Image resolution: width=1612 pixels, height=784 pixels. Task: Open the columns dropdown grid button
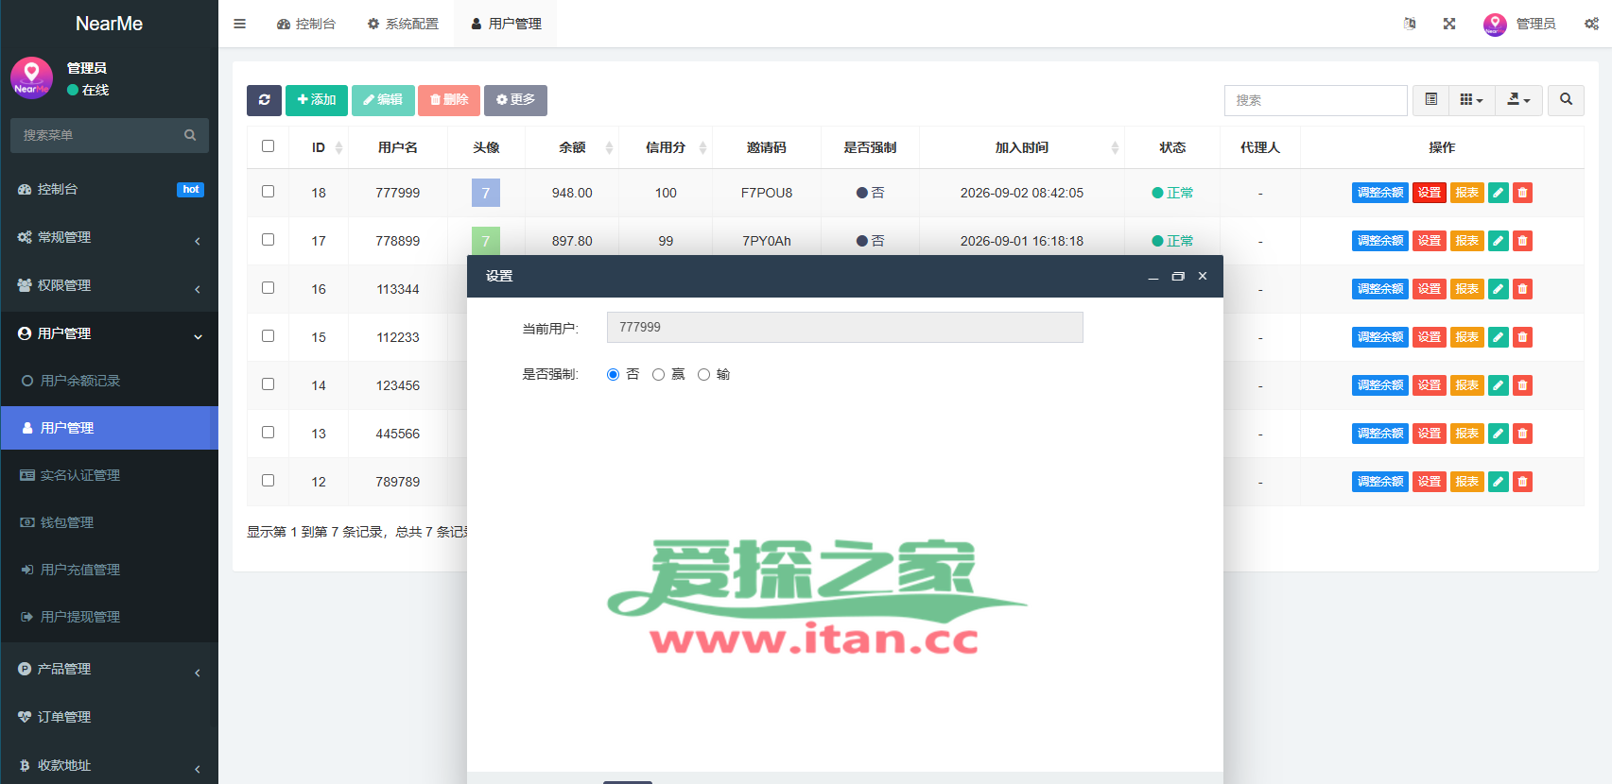click(1471, 100)
